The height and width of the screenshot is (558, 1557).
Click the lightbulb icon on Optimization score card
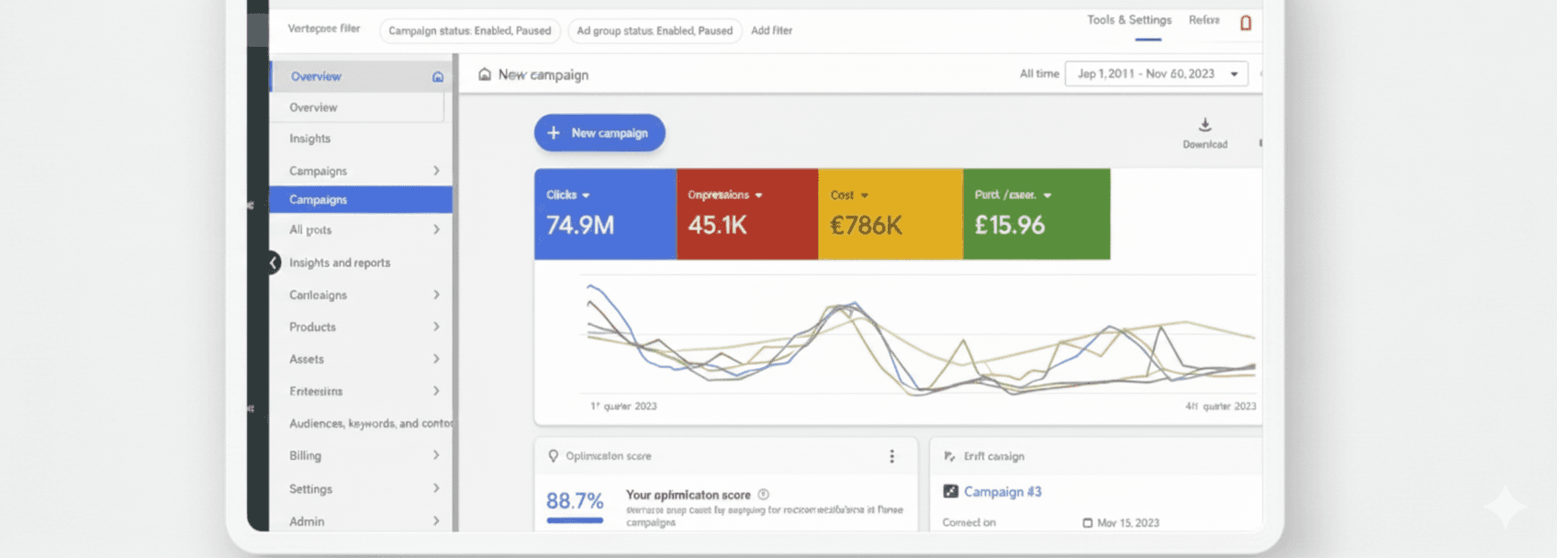553,456
